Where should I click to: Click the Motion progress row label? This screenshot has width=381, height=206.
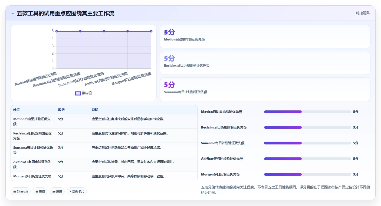(x=222, y=112)
